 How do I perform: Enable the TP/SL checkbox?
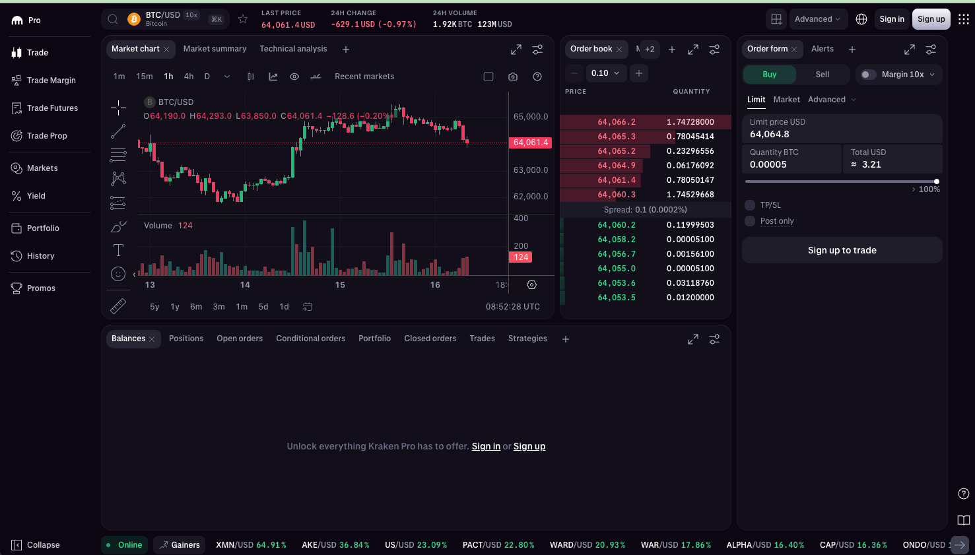750,205
